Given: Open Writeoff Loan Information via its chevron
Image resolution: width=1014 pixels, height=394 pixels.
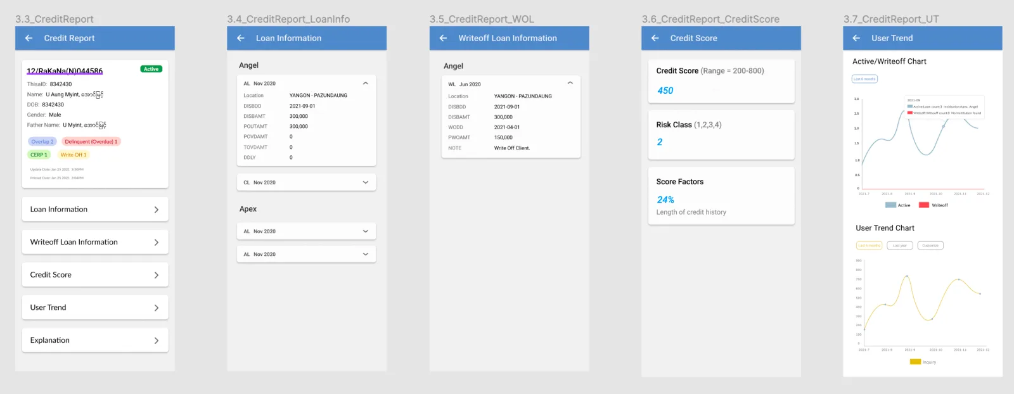Looking at the screenshot, I should (157, 243).
